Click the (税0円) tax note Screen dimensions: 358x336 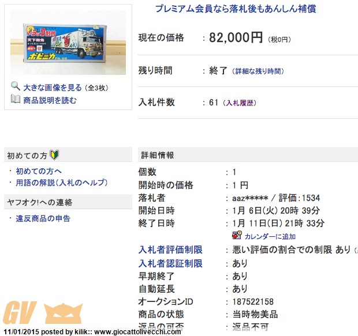279,40
